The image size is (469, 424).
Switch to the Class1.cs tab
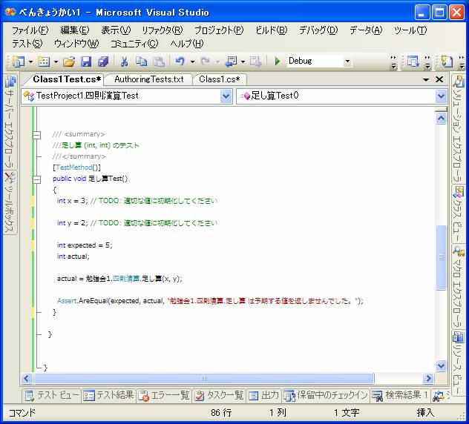pos(221,79)
